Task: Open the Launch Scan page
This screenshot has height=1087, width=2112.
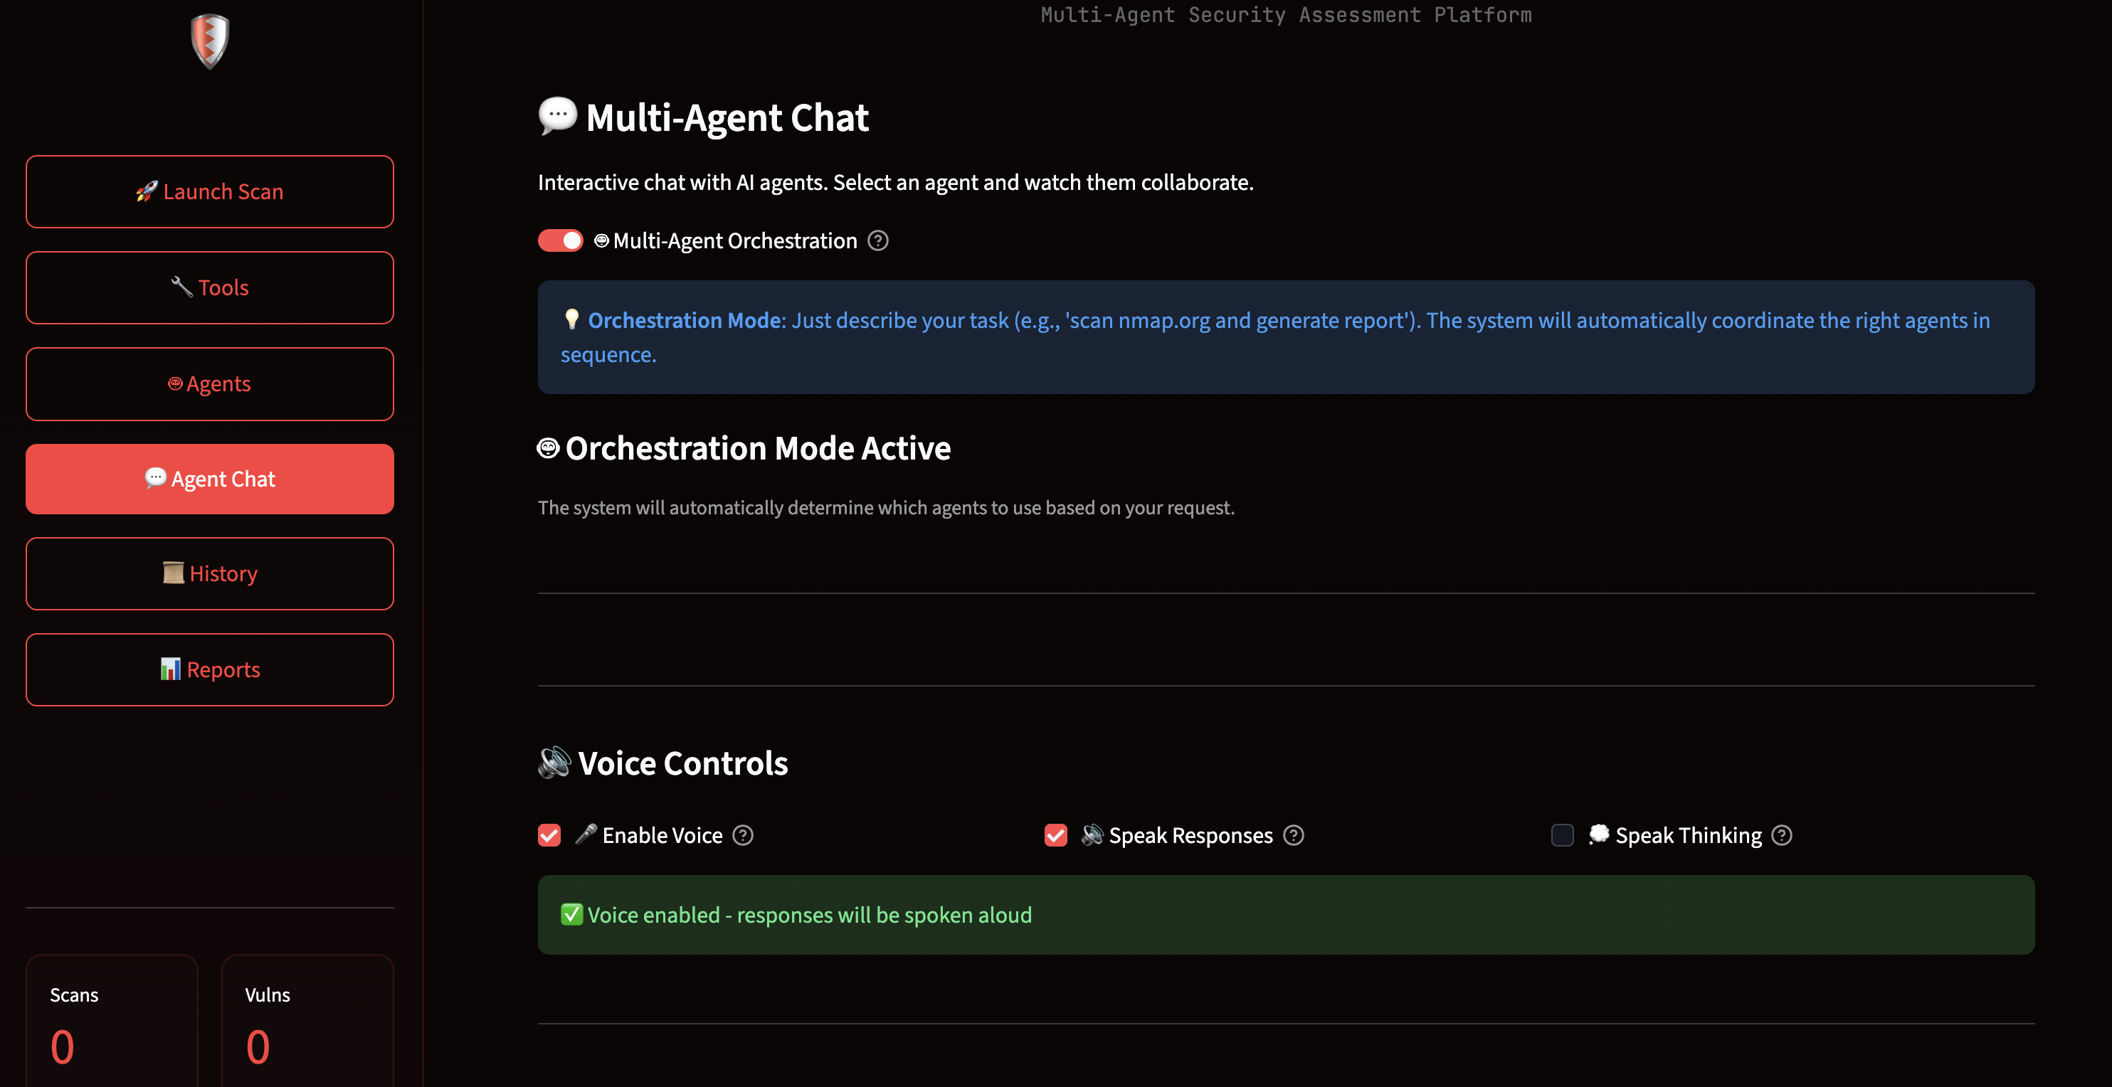Action: [210, 192]
